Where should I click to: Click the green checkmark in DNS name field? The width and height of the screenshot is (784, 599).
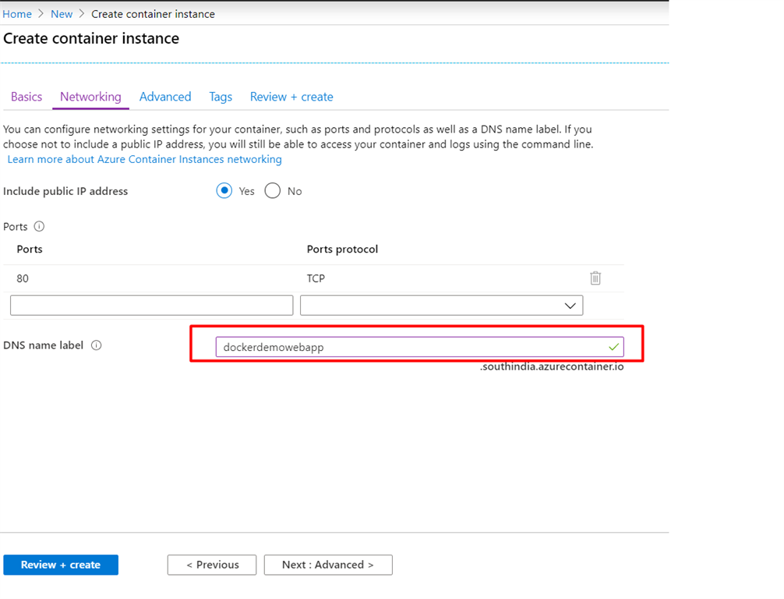[613, 346]
